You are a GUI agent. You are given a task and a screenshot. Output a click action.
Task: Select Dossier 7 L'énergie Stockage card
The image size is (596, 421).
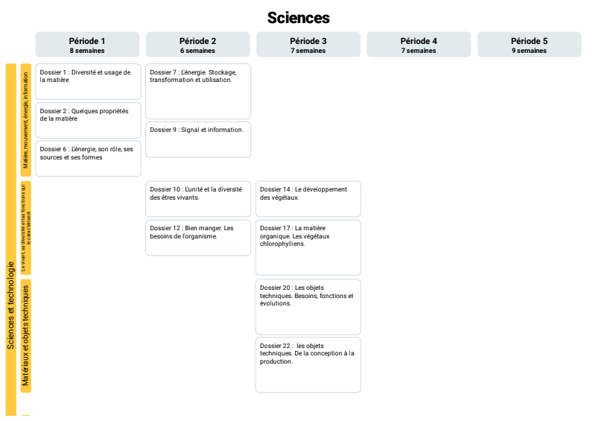point(198,91)
